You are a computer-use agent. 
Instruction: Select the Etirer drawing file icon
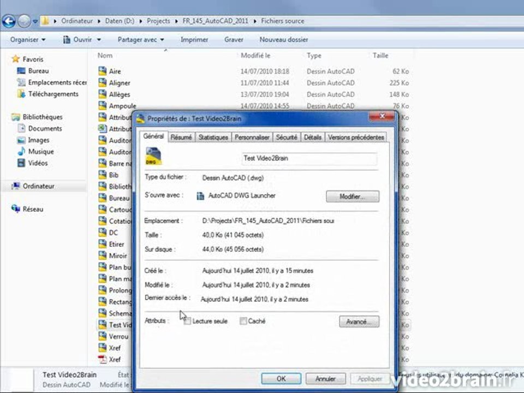click(x=102, y=244)
